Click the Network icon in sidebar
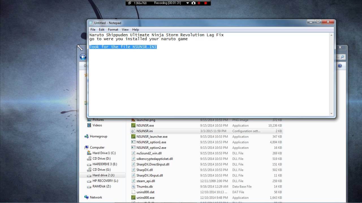362x203 pixels. point(87,197)
